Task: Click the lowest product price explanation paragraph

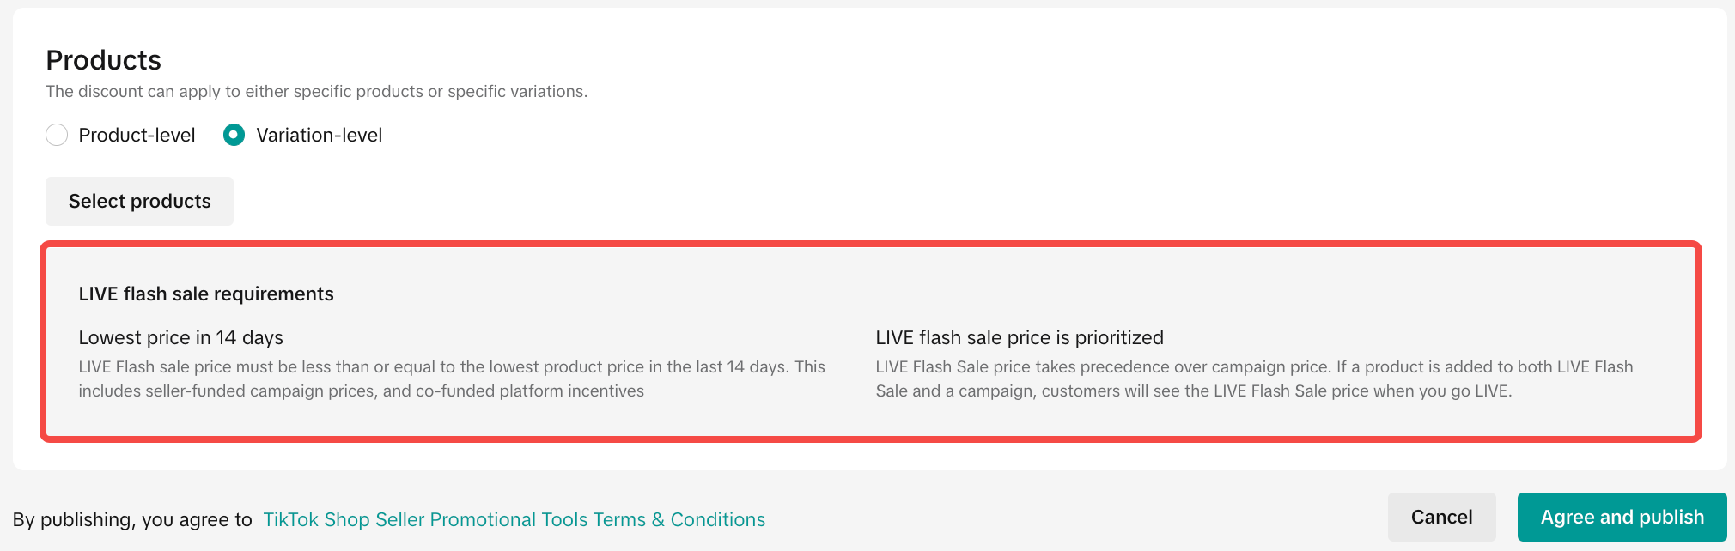Action: point(451,367)
